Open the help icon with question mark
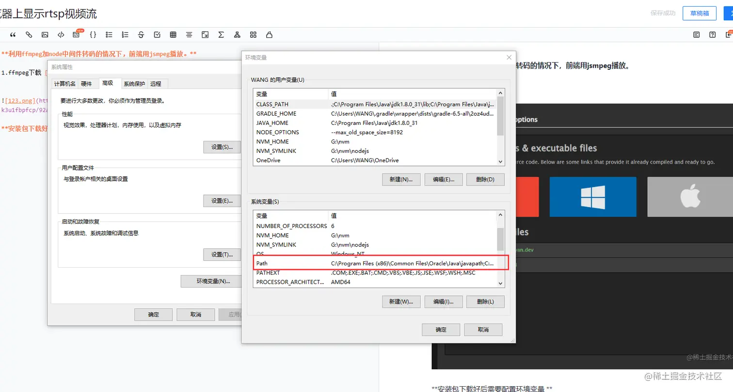Screen dimensions: 733x392 [713, 35]
